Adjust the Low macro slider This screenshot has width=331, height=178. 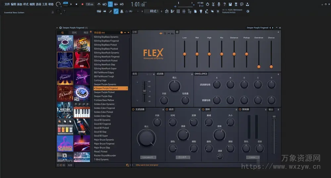pos(184,54)
